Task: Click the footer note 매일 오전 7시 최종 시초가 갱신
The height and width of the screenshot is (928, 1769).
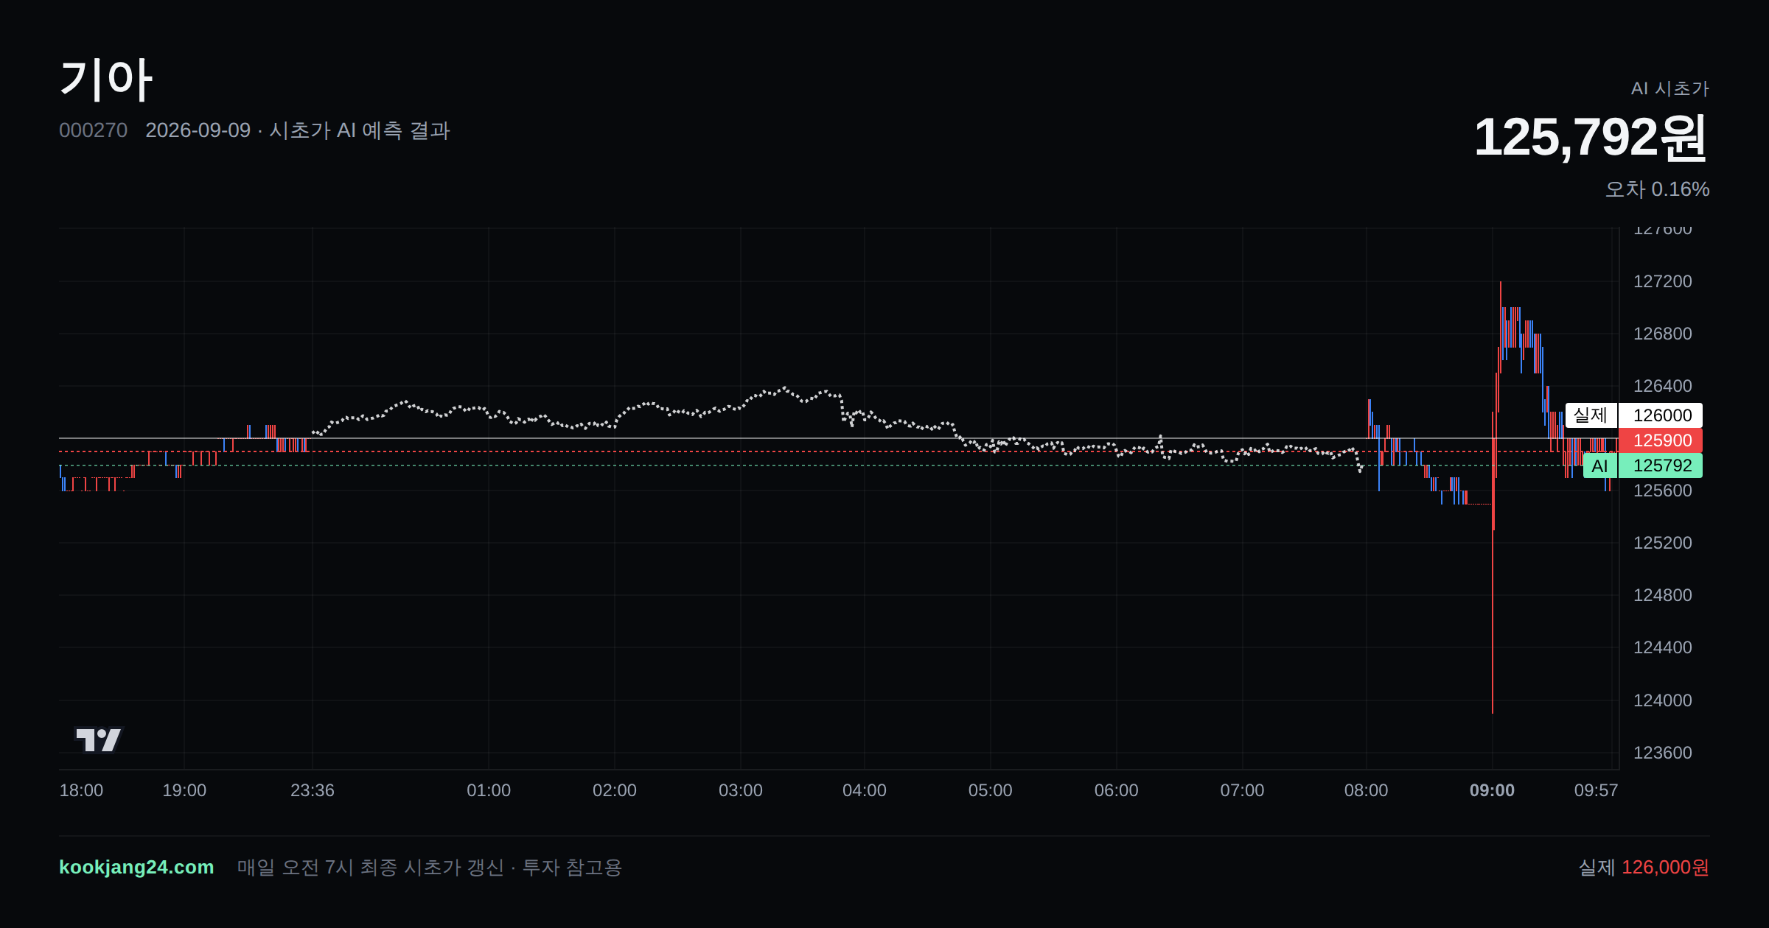Action: tap(370, 867)
